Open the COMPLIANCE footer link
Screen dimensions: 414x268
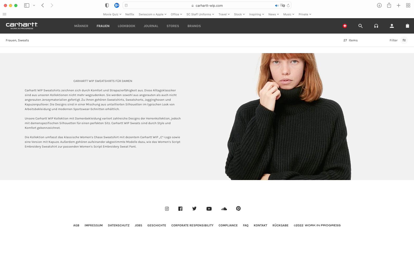[x=228, y=225]
